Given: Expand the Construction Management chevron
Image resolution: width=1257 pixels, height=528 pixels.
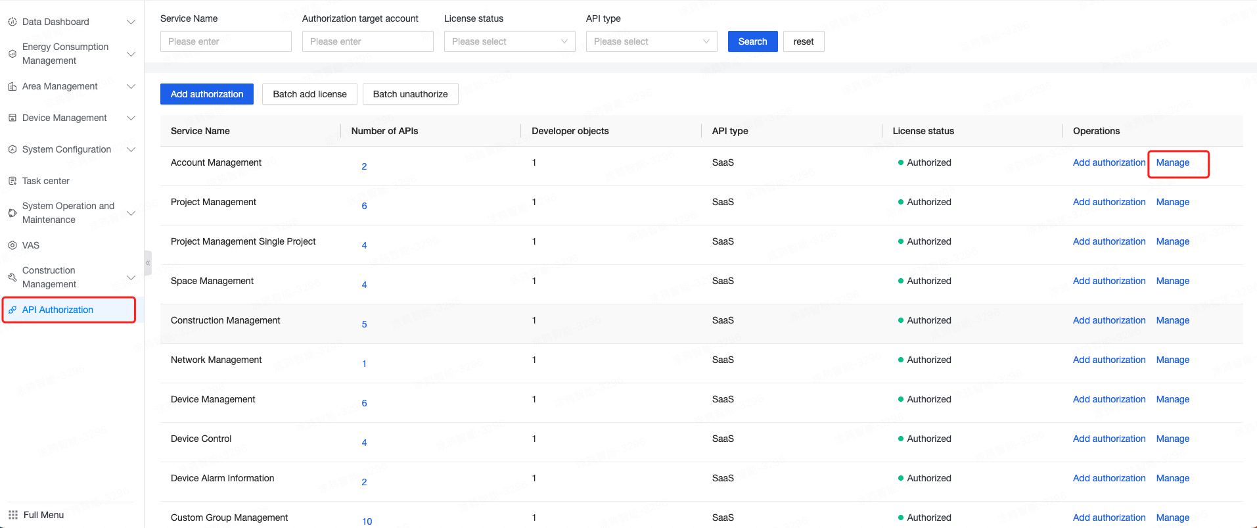Looking at the screenshot, I should [x=131, y=277].
